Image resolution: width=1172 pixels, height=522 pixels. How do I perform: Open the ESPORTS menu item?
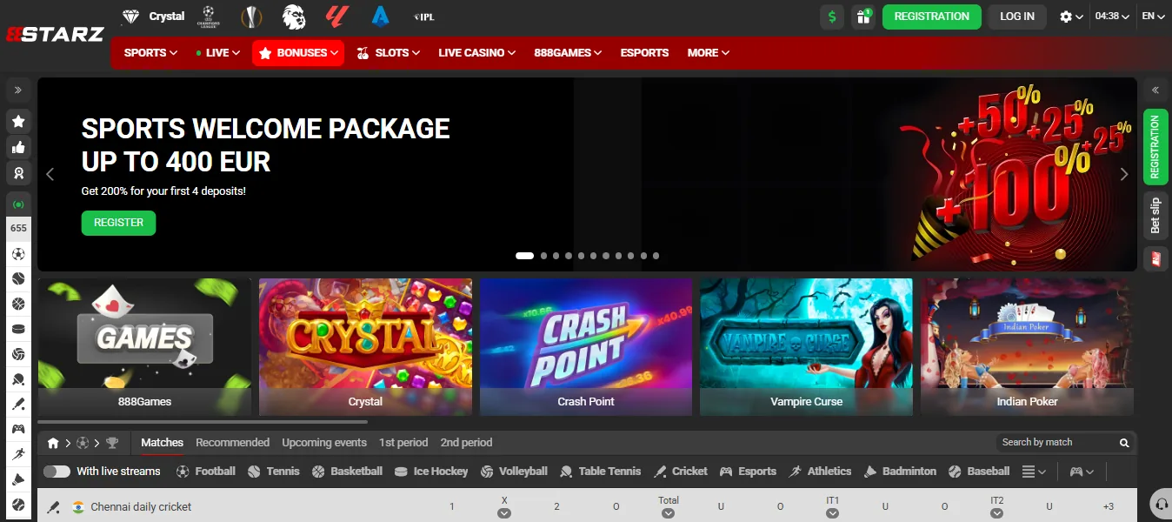coord(644,53)
